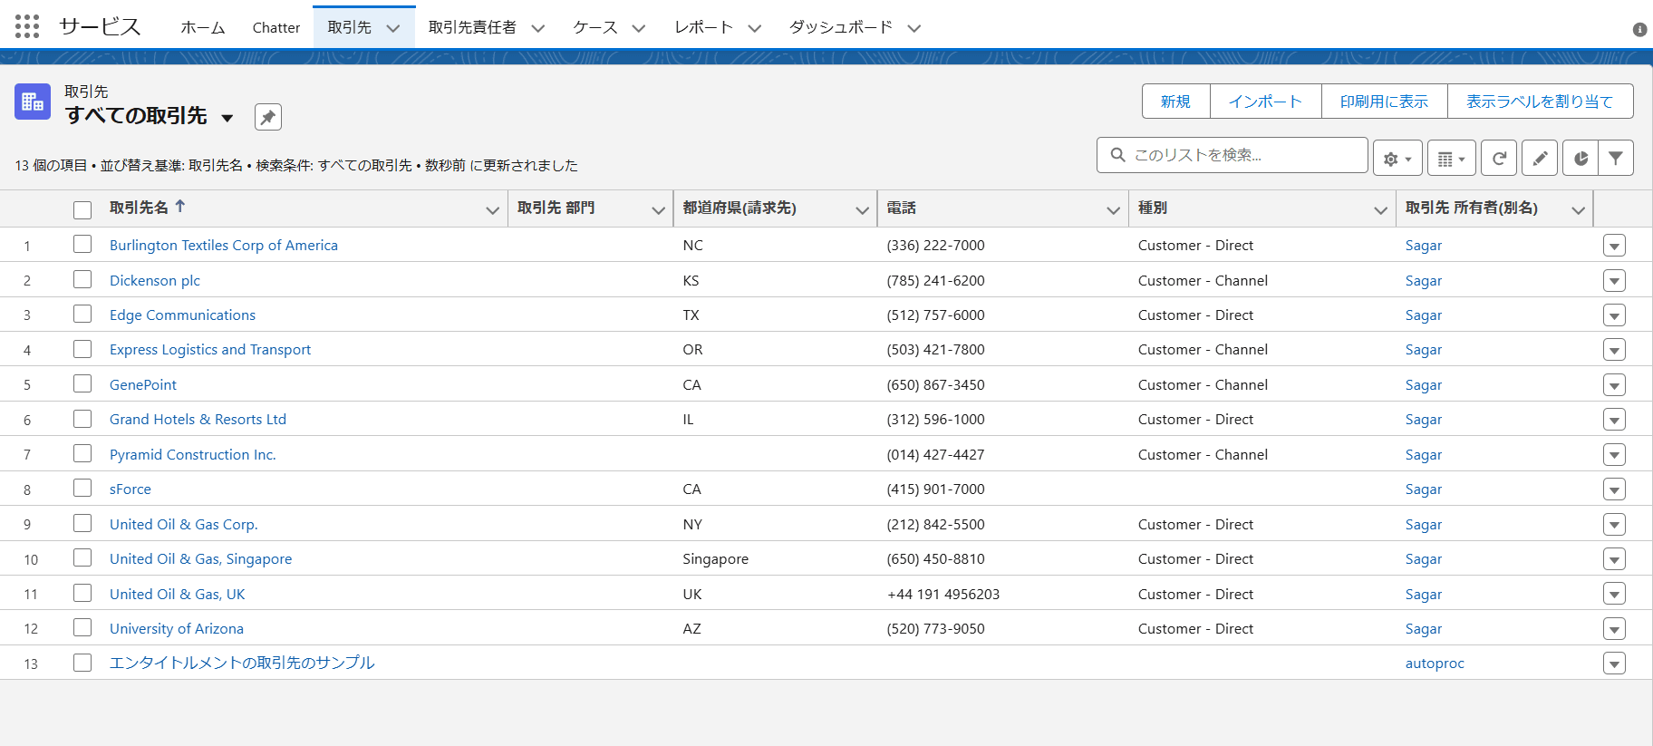Switch to the ケース tab
This screenshot has height=746, width=1653.
(595, 27)
